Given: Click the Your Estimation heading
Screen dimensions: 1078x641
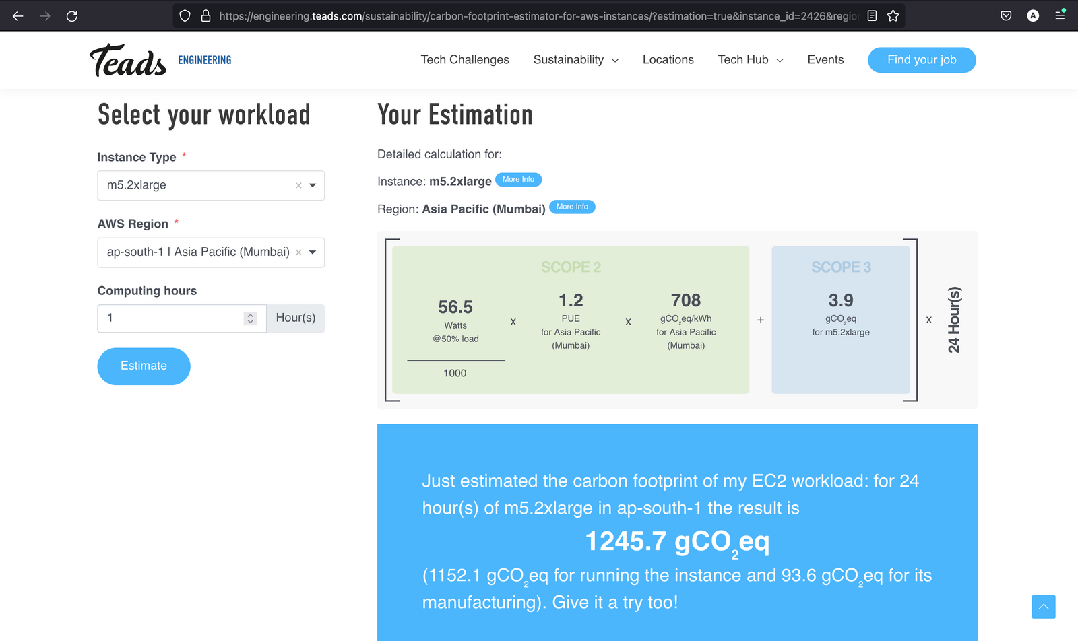Looking at the screenshot, I should tap(455, 115).
